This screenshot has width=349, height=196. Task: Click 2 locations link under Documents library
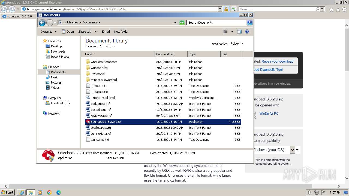[107, 46]
